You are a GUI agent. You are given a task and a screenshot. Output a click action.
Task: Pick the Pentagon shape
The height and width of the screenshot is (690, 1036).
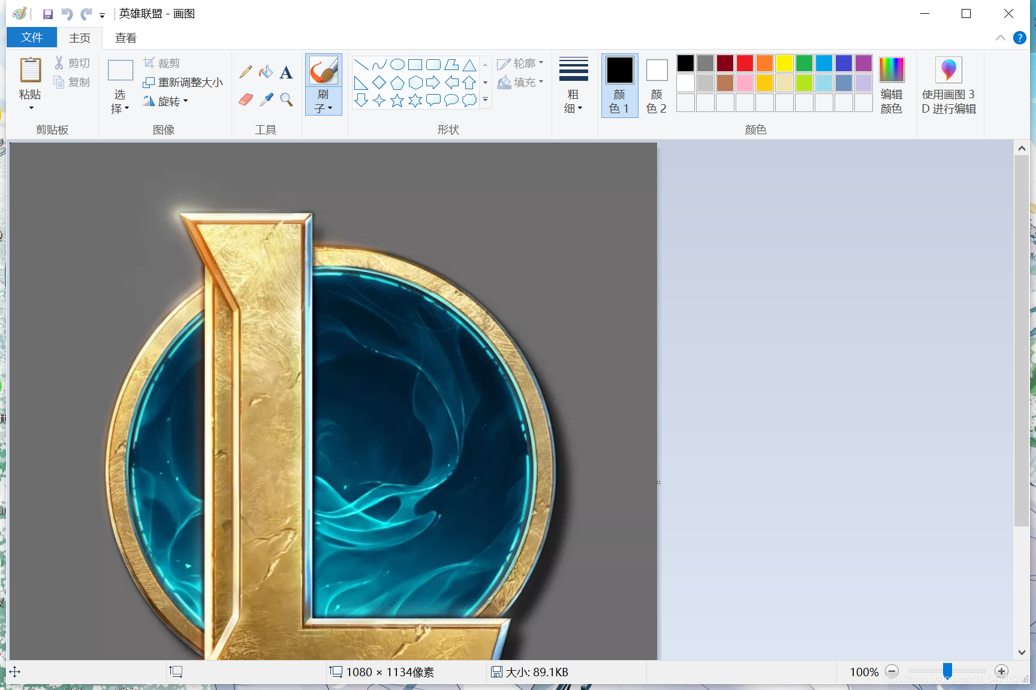coord(397,83)
